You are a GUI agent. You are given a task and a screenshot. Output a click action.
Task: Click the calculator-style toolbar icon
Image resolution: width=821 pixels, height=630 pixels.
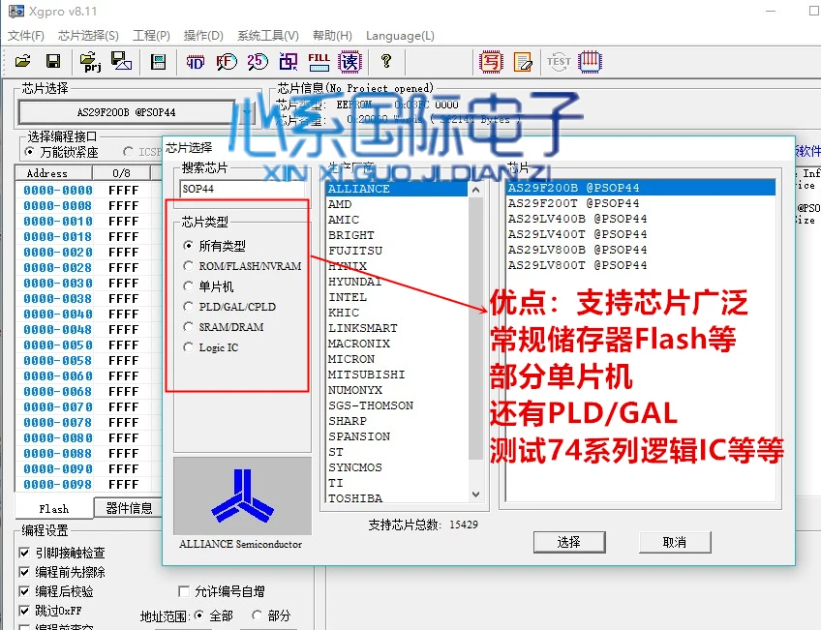[158, 62]
